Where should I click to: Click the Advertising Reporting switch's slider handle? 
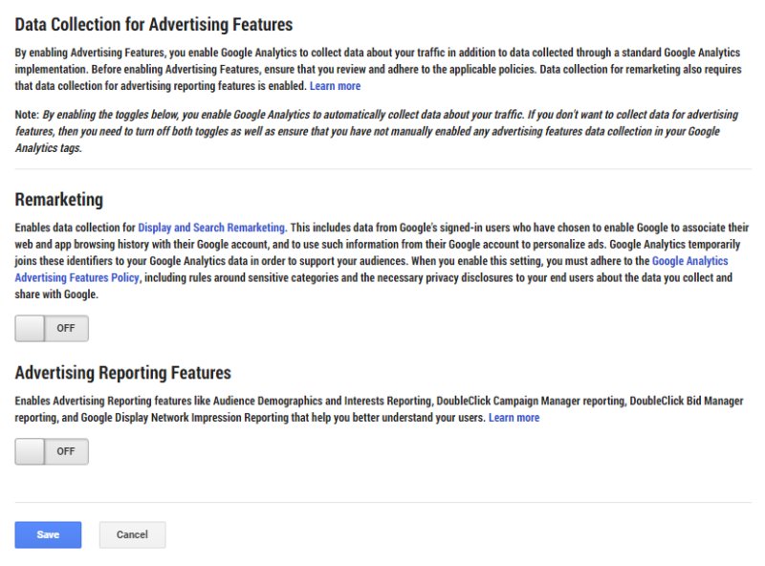[x=30, y=451]
